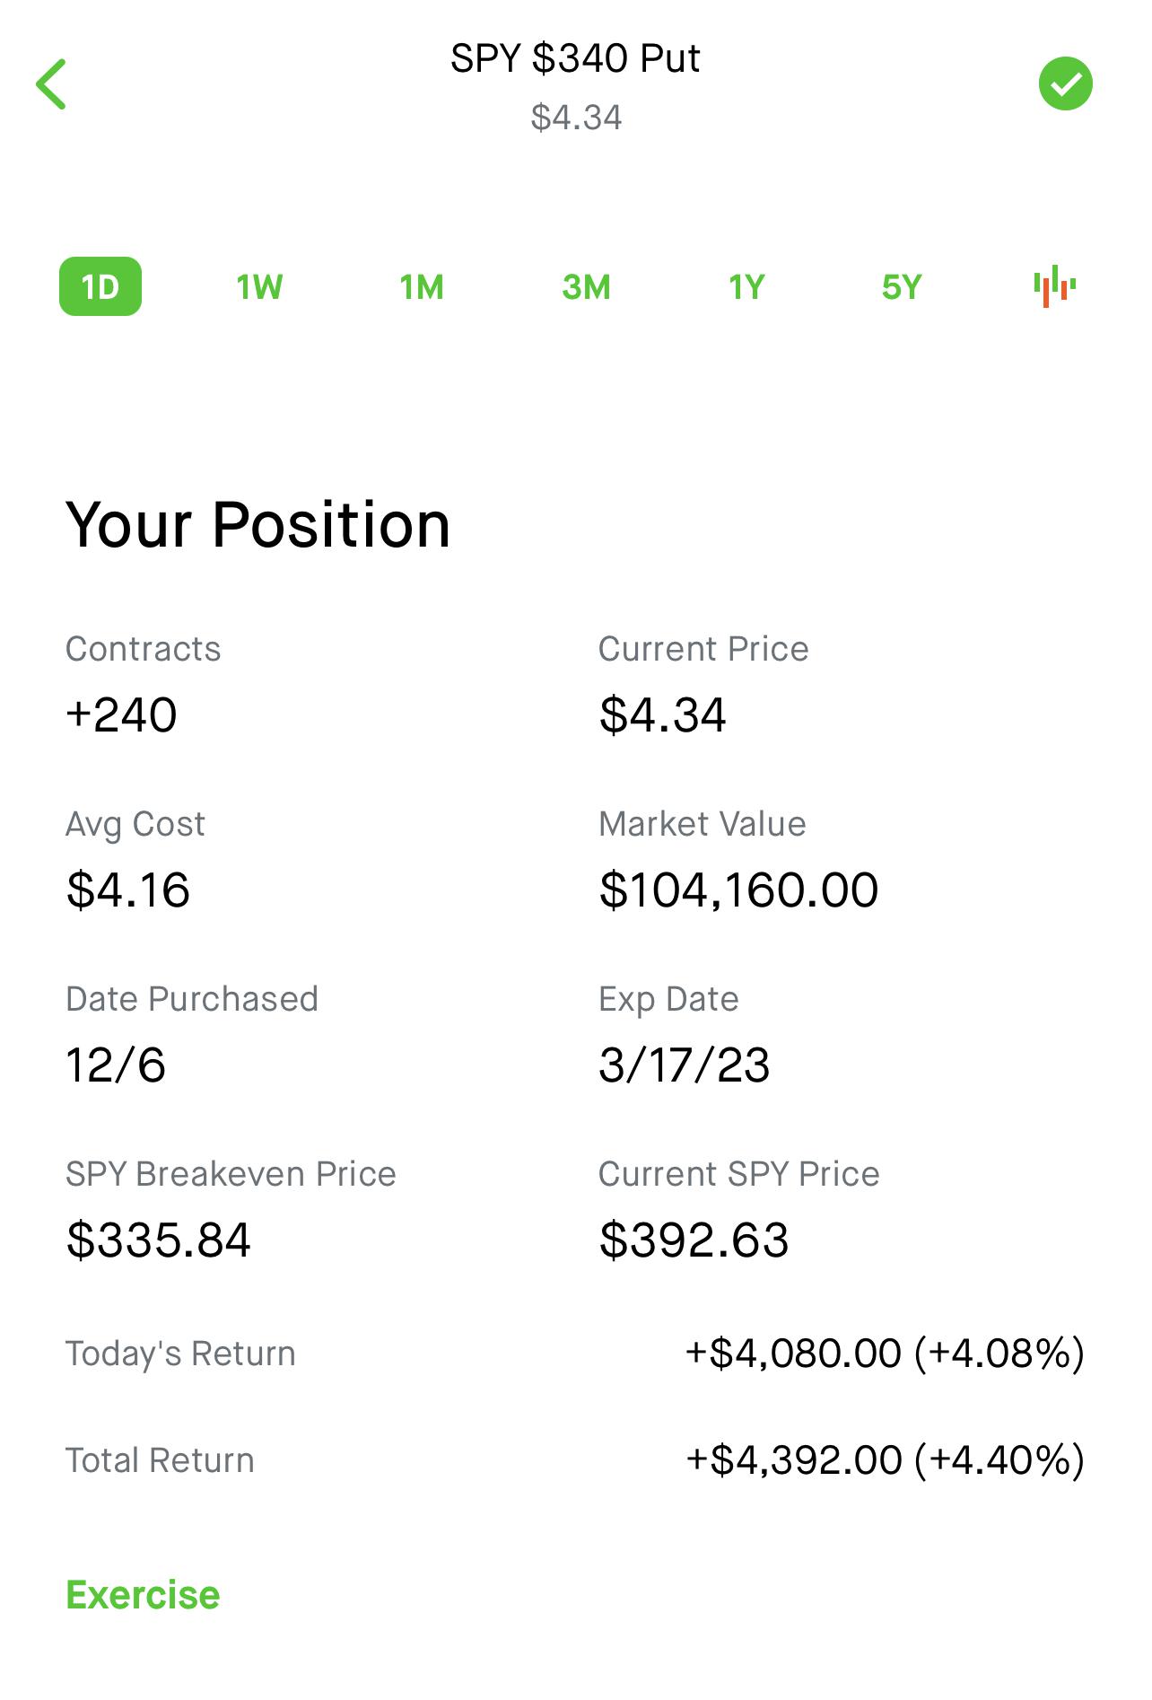
Task: Tap the 3/17/23 expiration date
Action: [685, 1065]
